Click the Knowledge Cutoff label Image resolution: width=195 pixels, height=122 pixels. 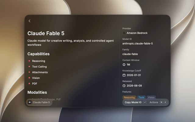pos(132,71)
